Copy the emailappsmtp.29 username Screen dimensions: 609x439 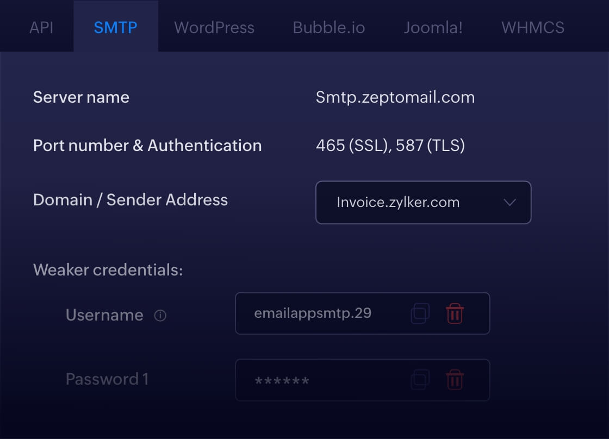pos(420,313)
